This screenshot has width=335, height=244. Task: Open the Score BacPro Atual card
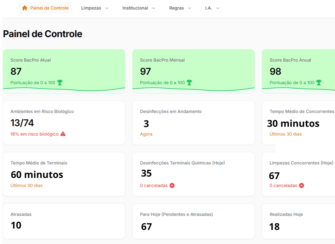point(64,71)
